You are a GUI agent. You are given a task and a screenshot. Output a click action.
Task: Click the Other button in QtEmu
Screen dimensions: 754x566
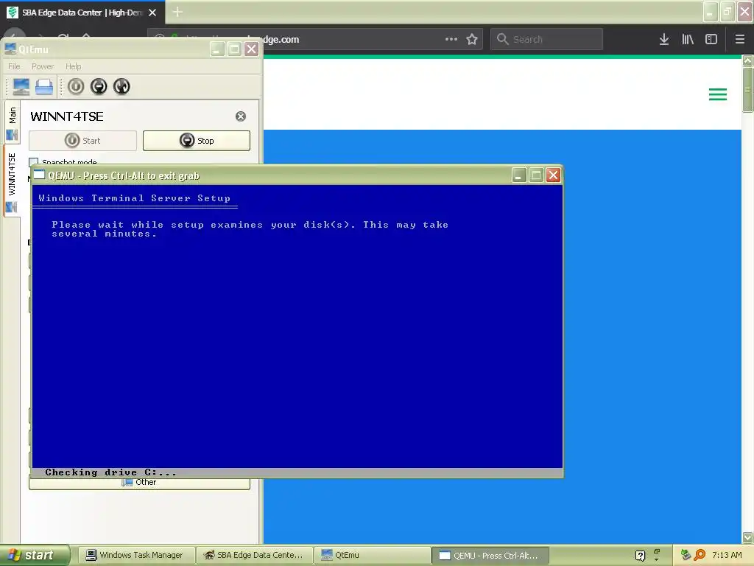coord(139,483)
